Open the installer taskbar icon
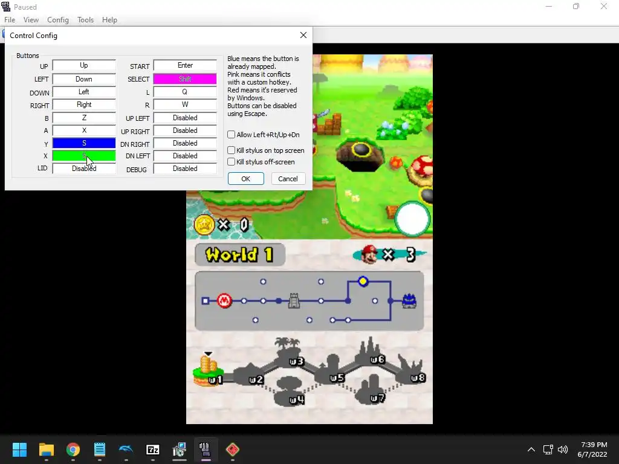Viewport: 619px width, 464px height. tap(179, 449)
